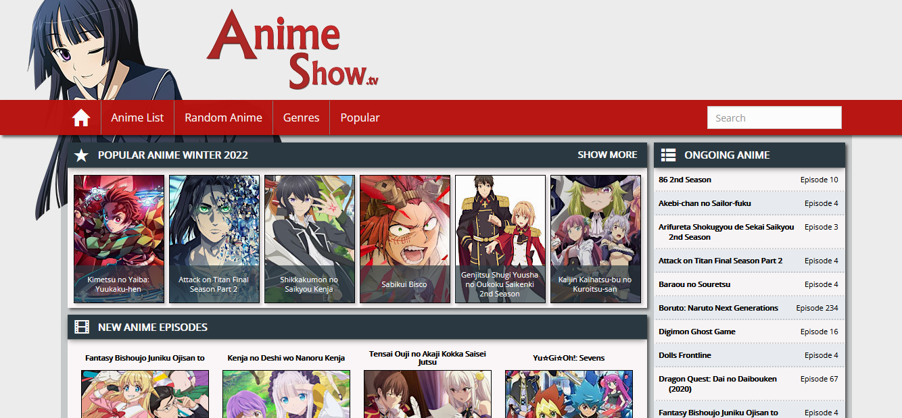Click the film icon beside New Anime Episodes

click(82, 328)
